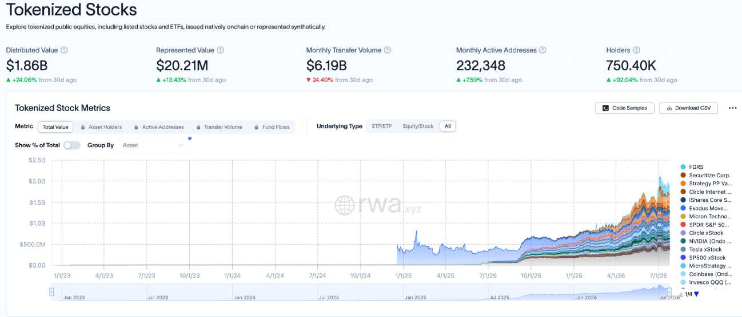Go to next legend page arrow
Screen dimensions: 742x317
point(696,294)
